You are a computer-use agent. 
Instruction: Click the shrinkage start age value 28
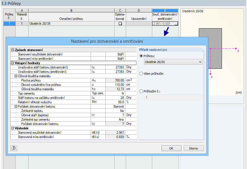[115, 98]
